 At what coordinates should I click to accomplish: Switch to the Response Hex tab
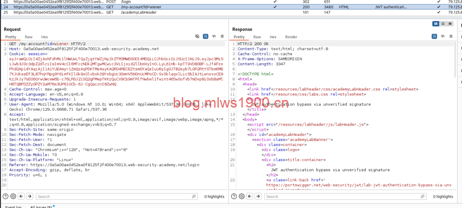pyautogui.click(x=273, y=37)
